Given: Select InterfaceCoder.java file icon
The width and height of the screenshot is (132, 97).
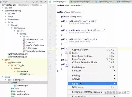Looking at the screenshot, I should pos(24,45).
